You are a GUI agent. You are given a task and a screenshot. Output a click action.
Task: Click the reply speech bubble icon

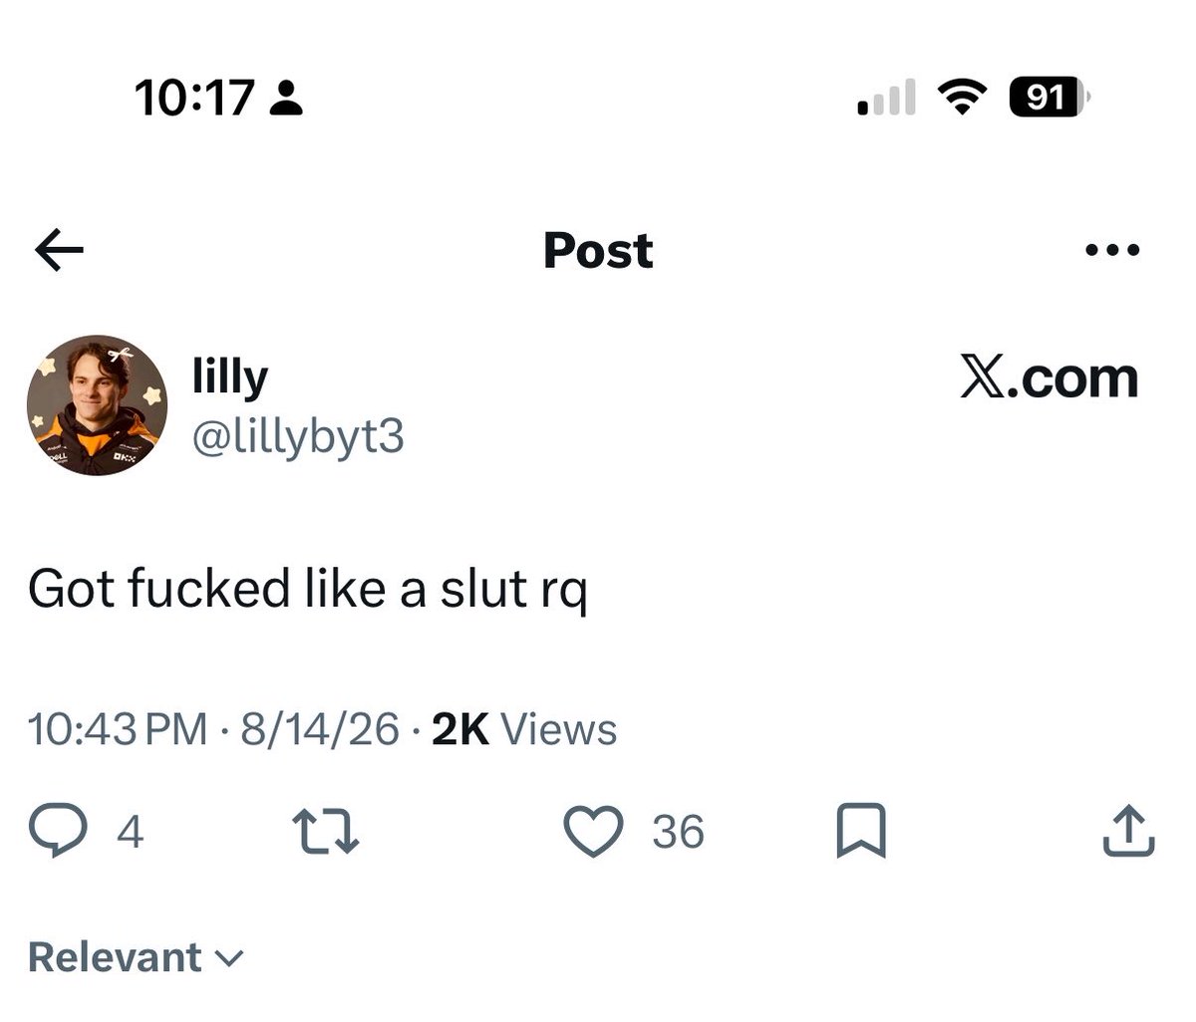click(59, 831)
